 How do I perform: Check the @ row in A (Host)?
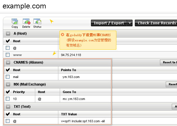point(8,48)
